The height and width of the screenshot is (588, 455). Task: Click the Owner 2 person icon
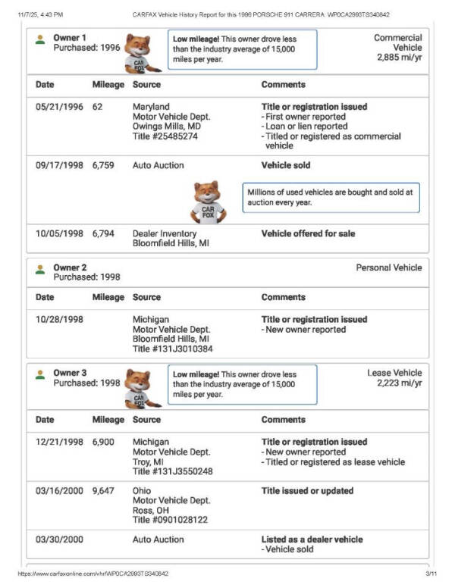pyautogui.click(x=40, y=269)
